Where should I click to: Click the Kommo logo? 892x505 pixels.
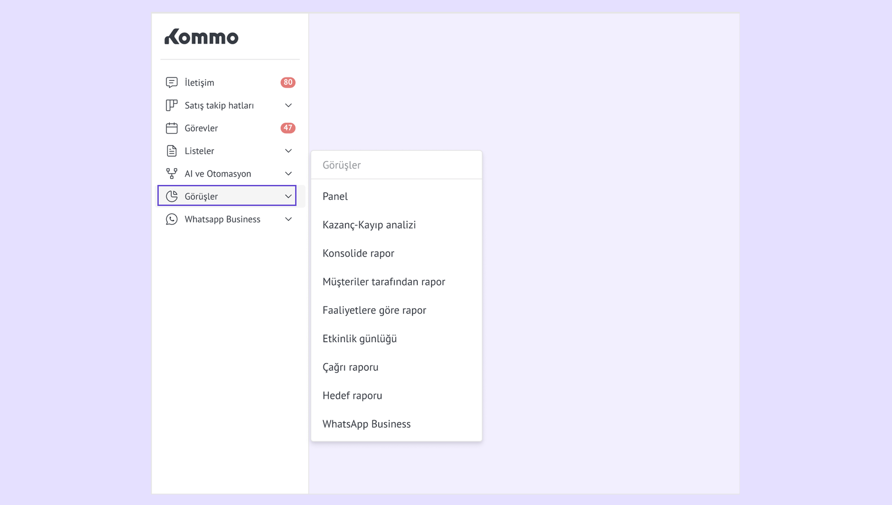201,37
